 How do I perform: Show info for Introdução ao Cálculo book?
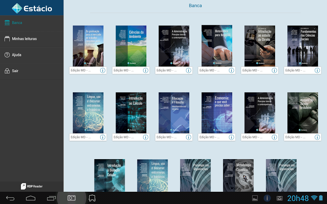coord(146,137)
